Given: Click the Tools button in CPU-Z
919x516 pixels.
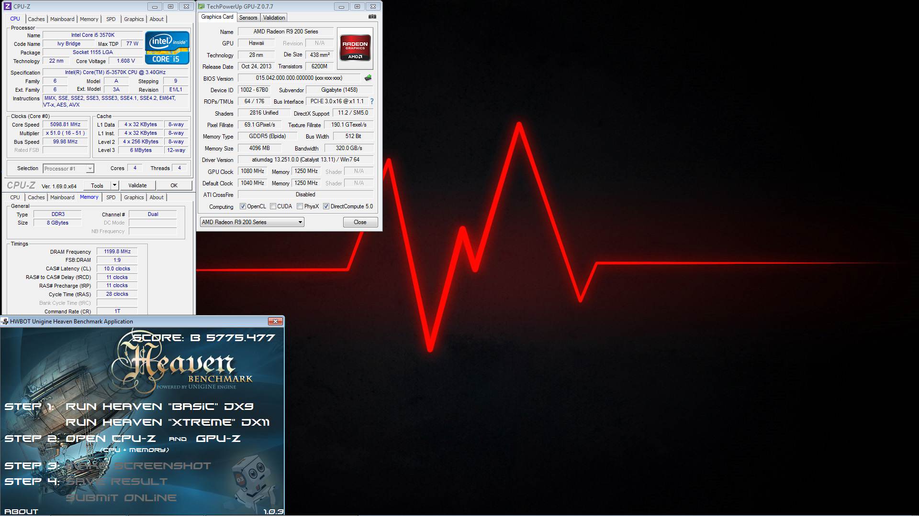Looking at the screenshot, I should (97, 185).
